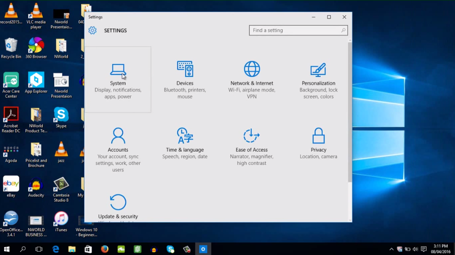Launch Skype from the taskbar
Screen dimensions: 455x255
tap(170, 249)
